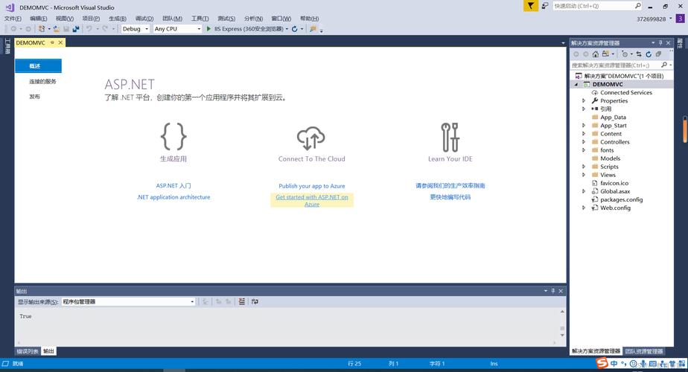Viewport: 688px width, 372px height.
Task: Click the pending changes filter clock icon
Action: (625, 54)
